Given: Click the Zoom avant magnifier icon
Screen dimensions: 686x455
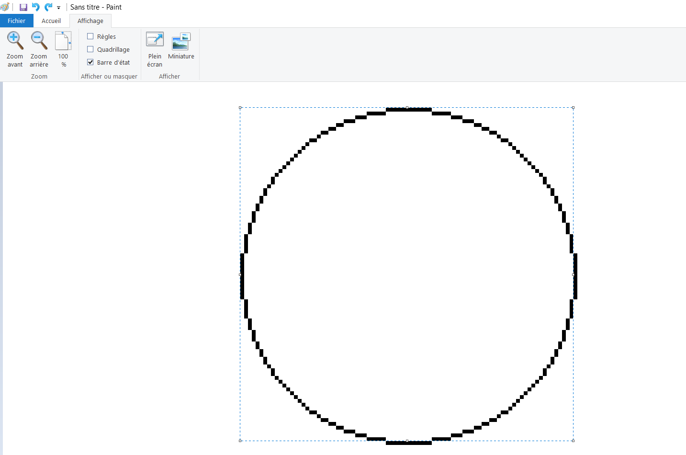Looking at the screenshot, I should coord(15,41).
